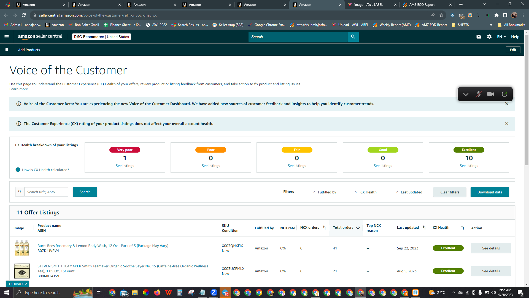Bookmark this page with the star icon

(x=441, y=15)
